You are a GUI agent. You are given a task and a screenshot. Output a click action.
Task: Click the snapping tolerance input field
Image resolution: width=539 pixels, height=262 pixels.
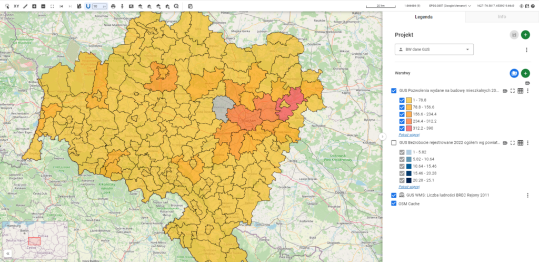pos(98,6)
